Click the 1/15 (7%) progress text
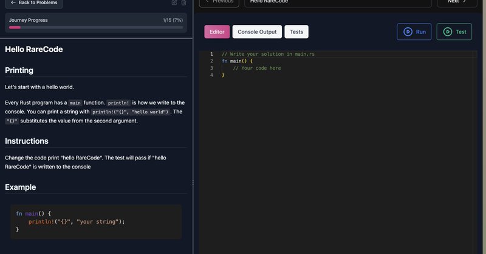The image size is (486, 254). pyautogui.click(x=173, y=20)
